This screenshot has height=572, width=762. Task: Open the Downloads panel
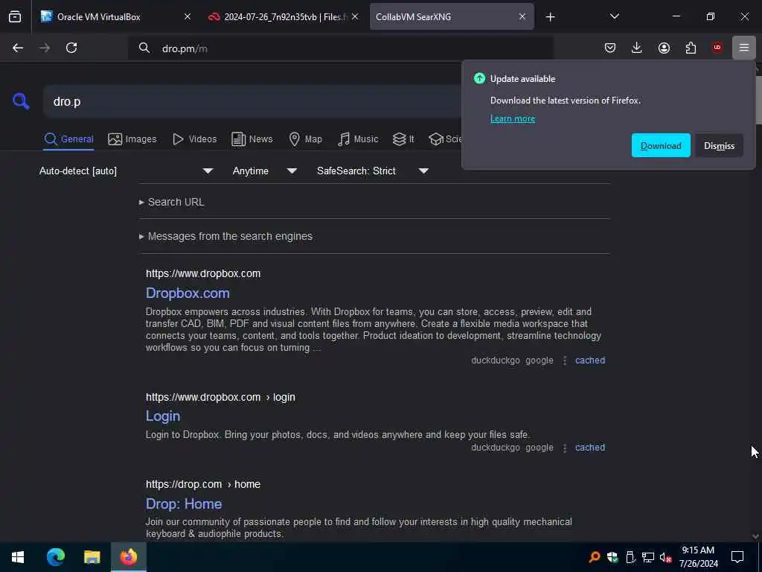pyautogui.click(x=637, y=48)
